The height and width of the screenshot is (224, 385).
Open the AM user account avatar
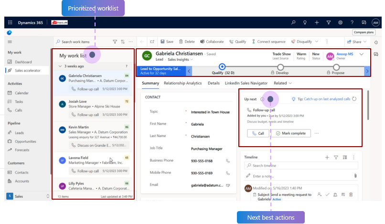point(375,22)
